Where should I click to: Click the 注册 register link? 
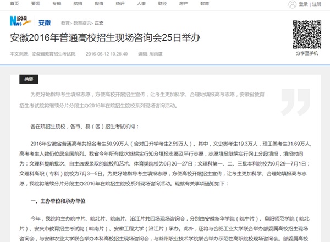point(316,4)
